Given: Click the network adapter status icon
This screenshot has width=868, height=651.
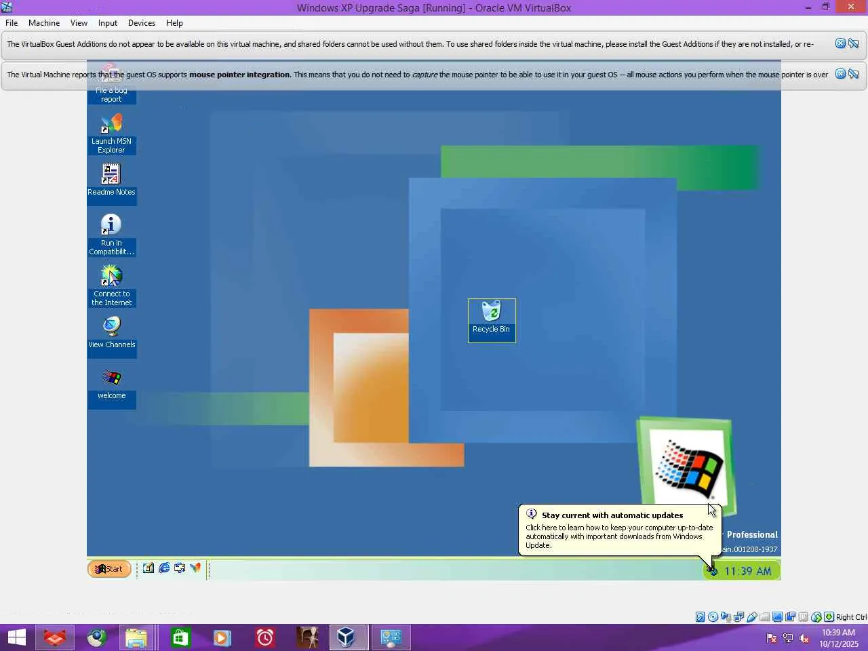Looking at the screenshot, I should [x=739, y=617].
